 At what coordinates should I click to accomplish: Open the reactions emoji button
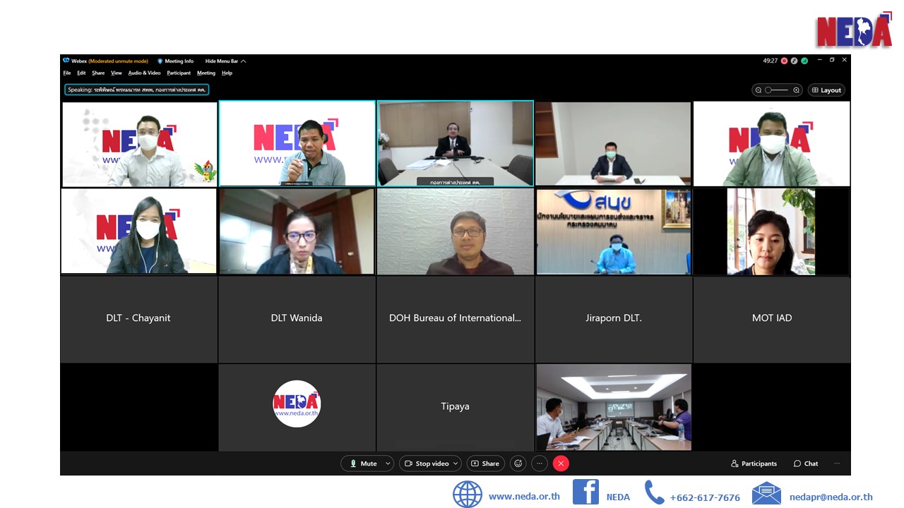pos(518,464)
